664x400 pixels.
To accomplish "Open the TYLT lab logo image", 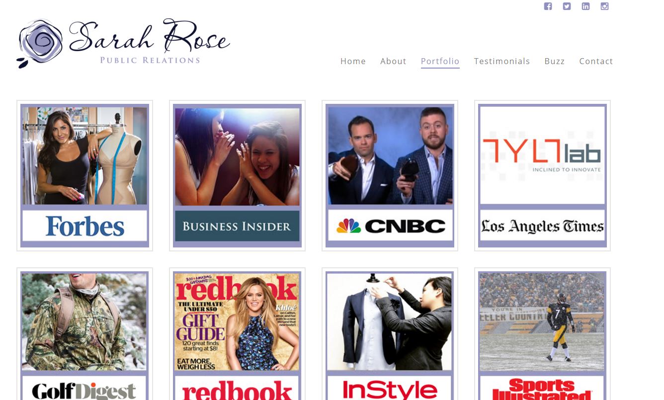I will click(x=543, y=156).
